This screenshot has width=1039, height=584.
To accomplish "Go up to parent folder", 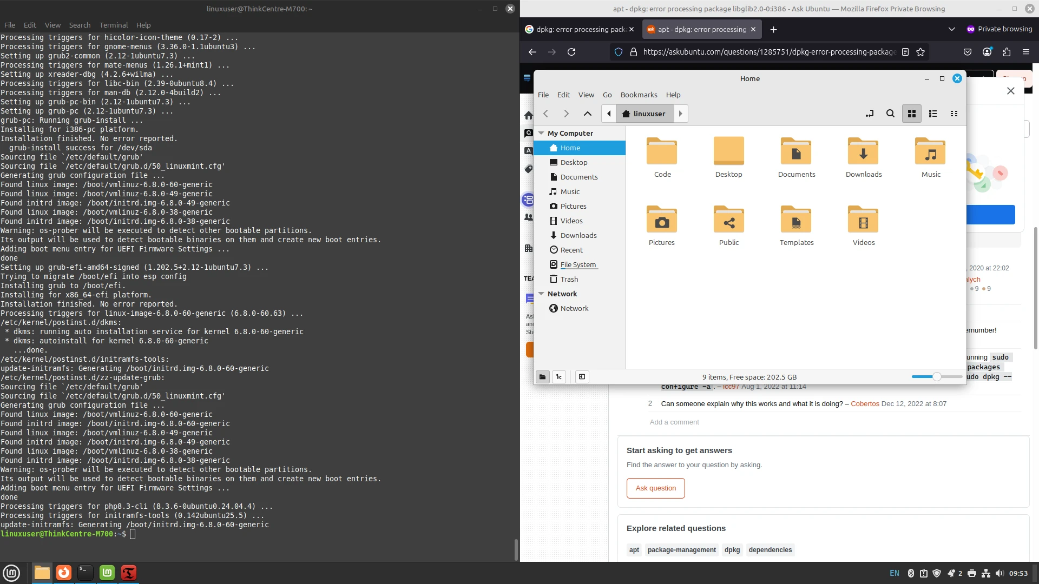I will coord(588,114).
